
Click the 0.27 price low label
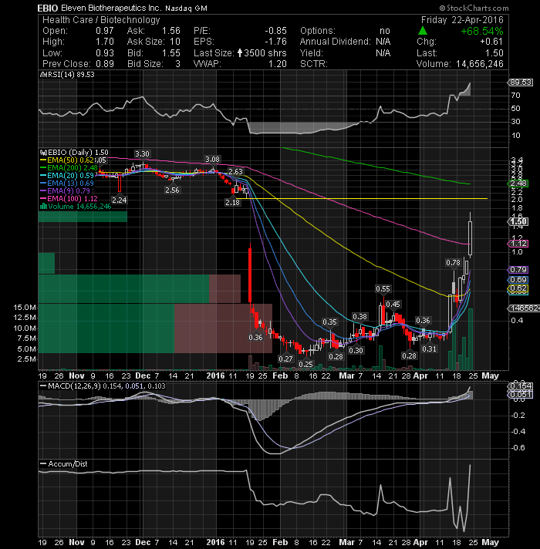click(x=285, y=359)
